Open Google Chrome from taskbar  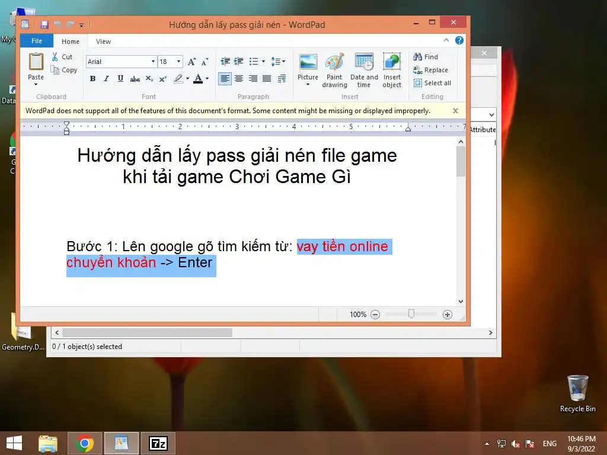pos(85,443)
